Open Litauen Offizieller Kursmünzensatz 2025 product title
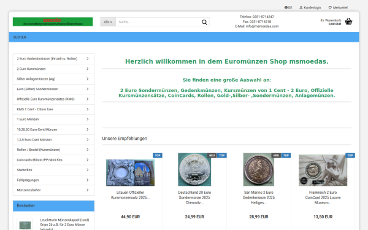The width and height of the screenshot is (368, 230). (130, 195)
